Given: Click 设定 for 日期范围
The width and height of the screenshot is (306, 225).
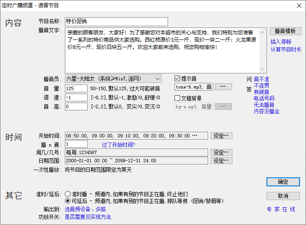Looking at the screenshot, I should click(x=223, y=161).
